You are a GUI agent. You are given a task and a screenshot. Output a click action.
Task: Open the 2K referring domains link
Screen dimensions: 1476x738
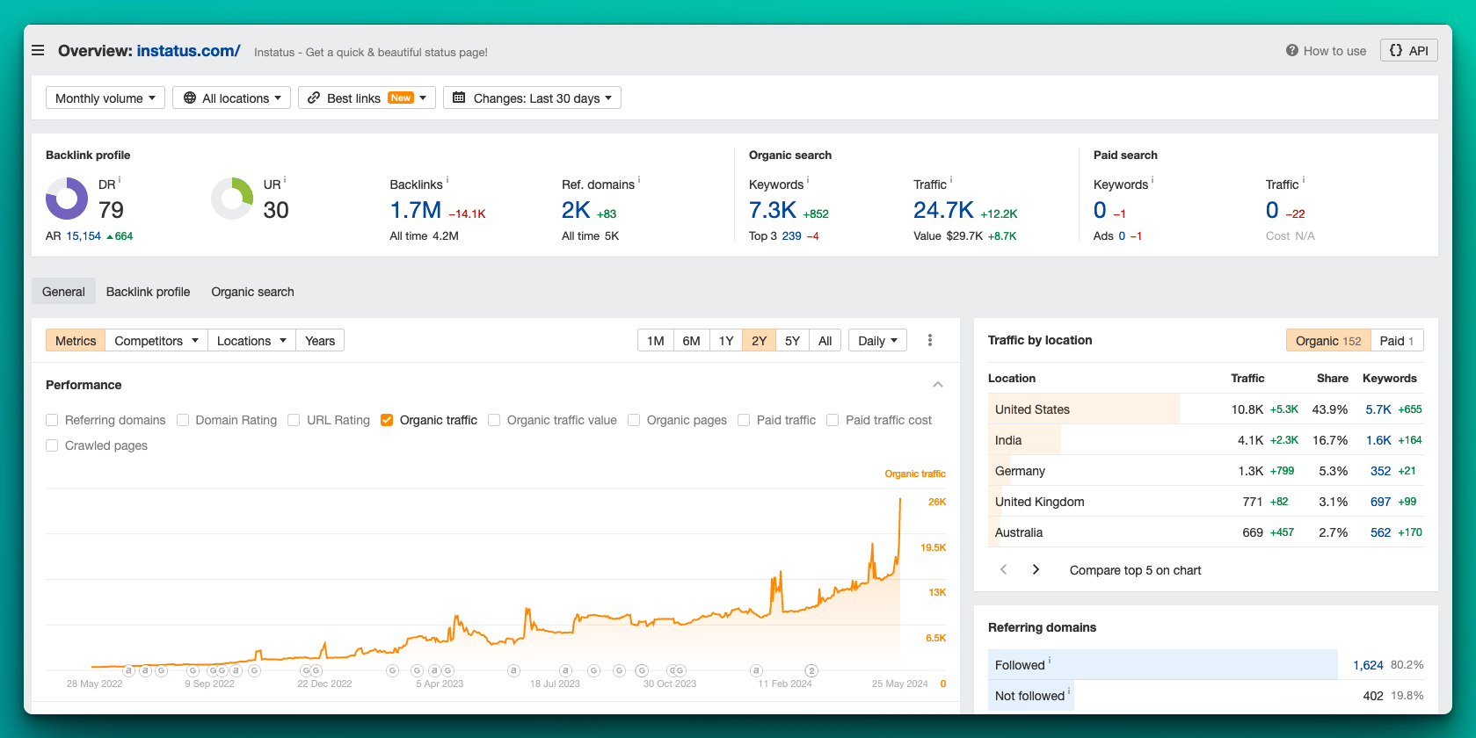coord(576,210)
